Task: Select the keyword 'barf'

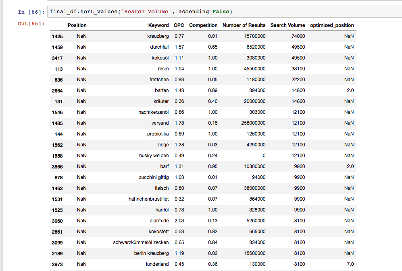Action: (165, 166)
